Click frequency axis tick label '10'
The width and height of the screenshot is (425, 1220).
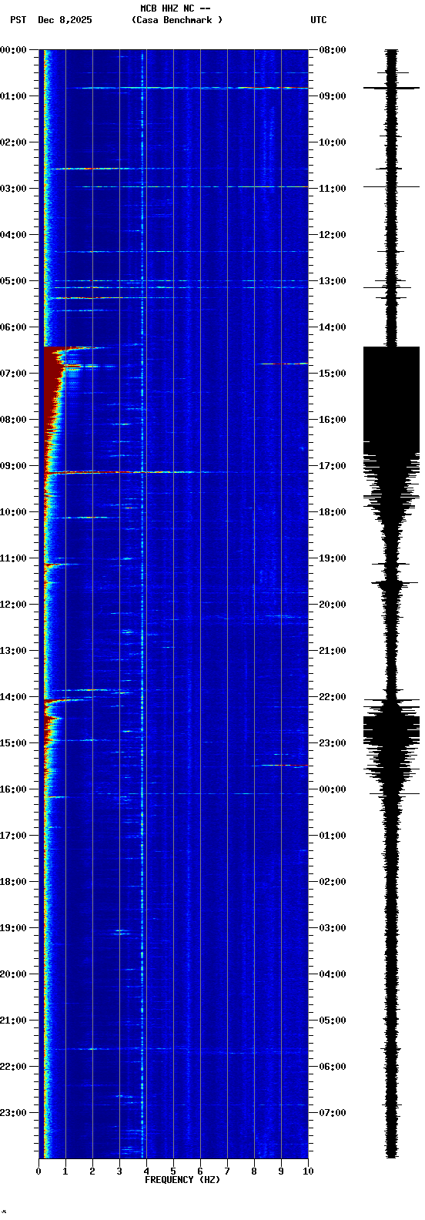pyautogui.click(x=308, y=1171)
